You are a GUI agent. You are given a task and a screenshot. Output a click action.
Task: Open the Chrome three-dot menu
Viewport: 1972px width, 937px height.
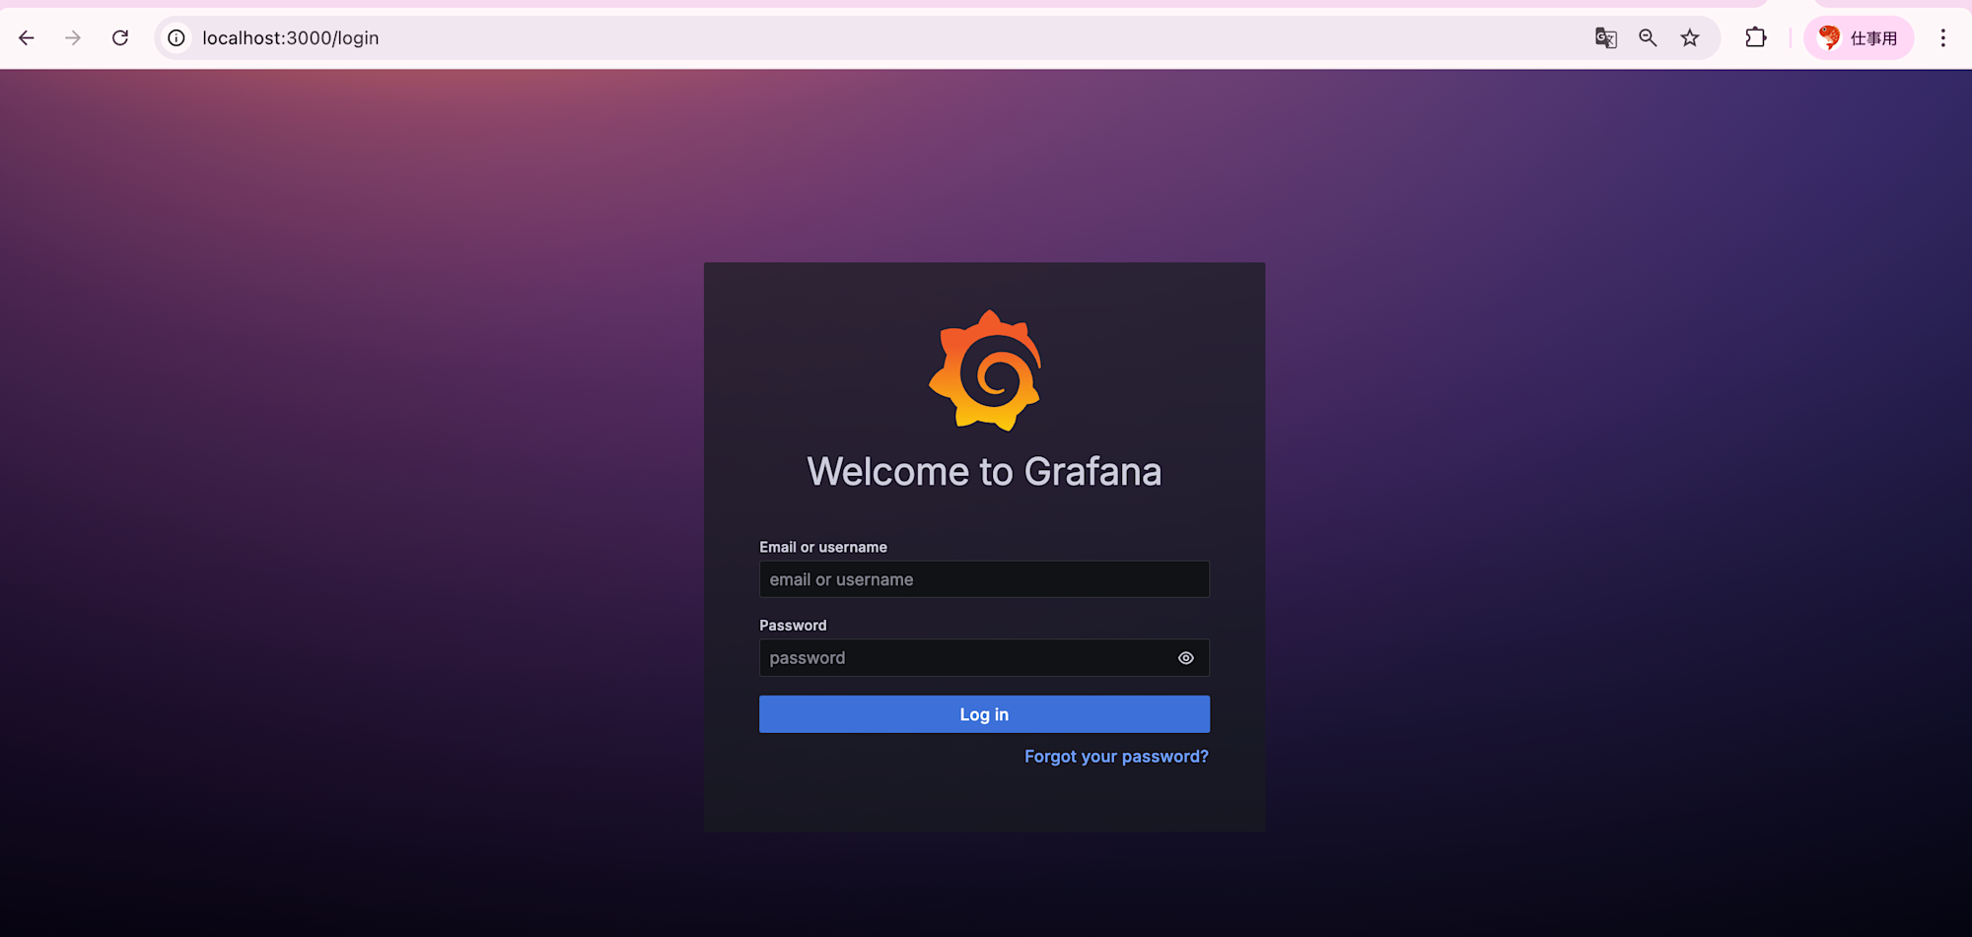click(x=1943, y=38)
